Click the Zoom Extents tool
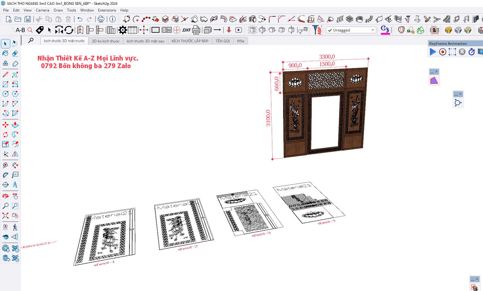 click(5, 216)
